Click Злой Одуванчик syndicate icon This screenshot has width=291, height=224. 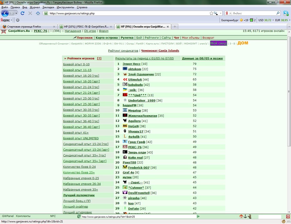click(125, 74)
